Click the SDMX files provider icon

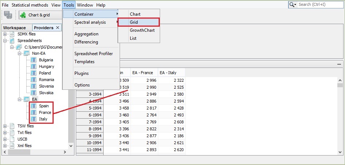pyautogui.click(x=12, y=34)
